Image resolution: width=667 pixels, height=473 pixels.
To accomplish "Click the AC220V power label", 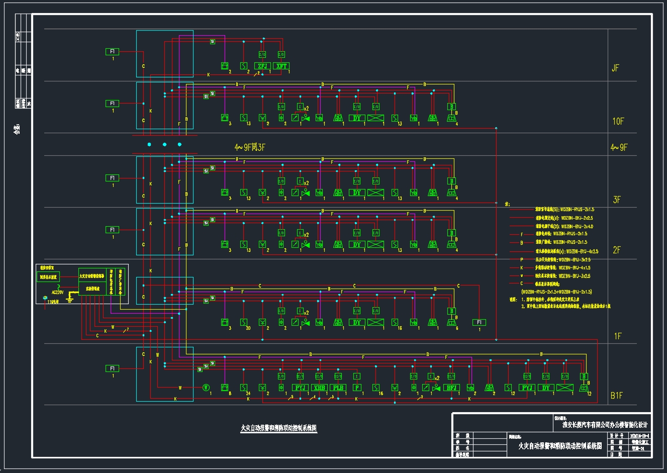I will [x=58, y=292].
